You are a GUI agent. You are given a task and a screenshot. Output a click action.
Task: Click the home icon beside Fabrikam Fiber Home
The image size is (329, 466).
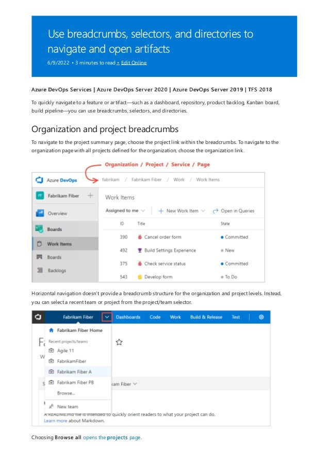[x=51, y=330]
